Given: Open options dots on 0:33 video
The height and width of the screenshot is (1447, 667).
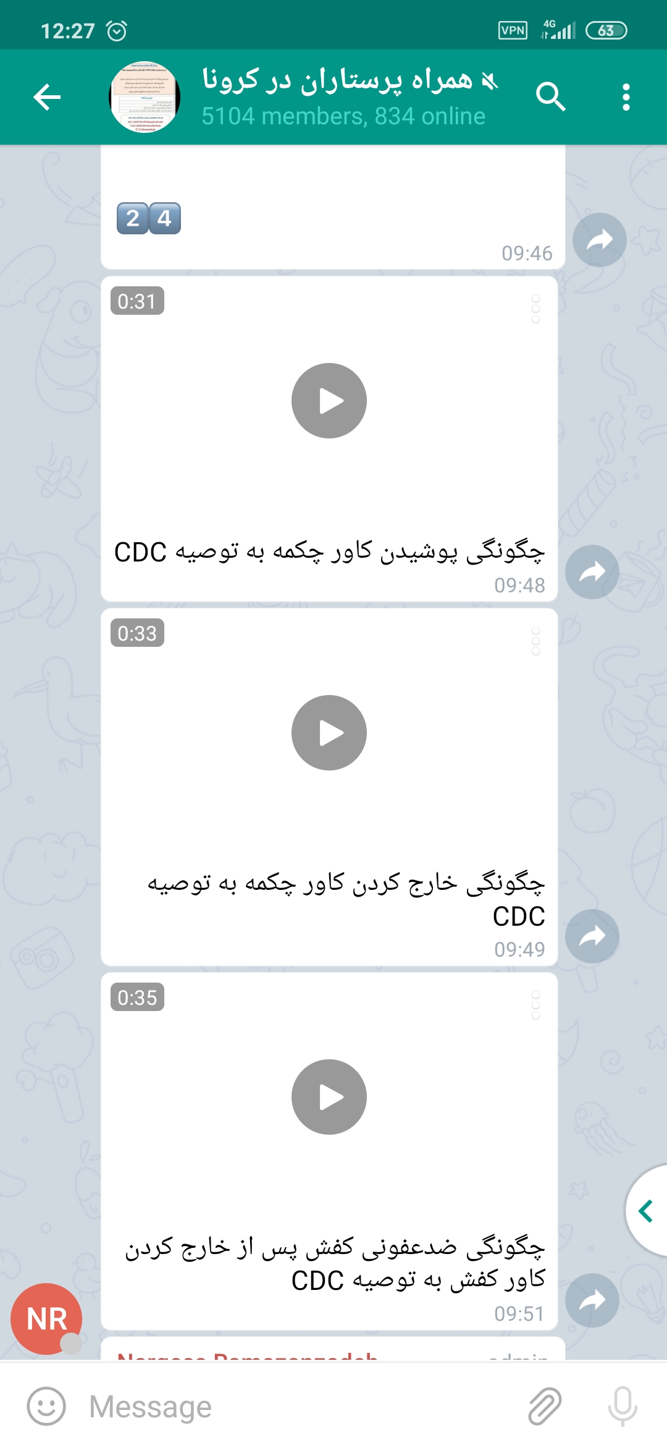Looking at the screenshot, I should pos(535,641).
